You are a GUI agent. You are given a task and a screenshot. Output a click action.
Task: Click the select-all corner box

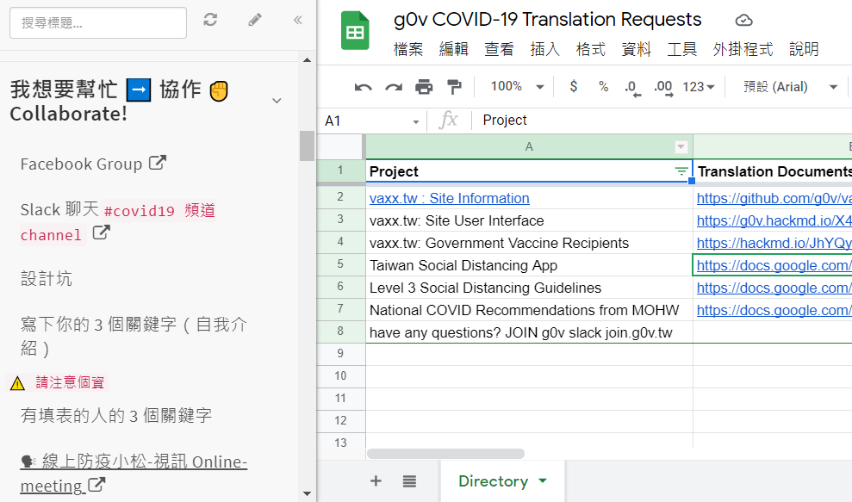pos(340,146)
